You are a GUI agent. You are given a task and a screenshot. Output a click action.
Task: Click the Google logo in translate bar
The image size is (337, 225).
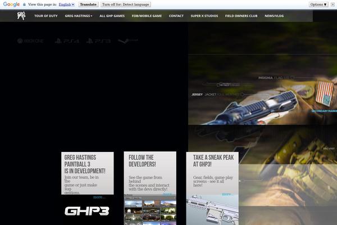point(11,4)
